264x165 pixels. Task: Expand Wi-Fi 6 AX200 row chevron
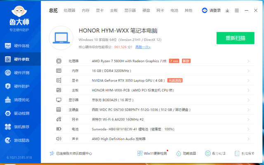(x=248, y=120)
